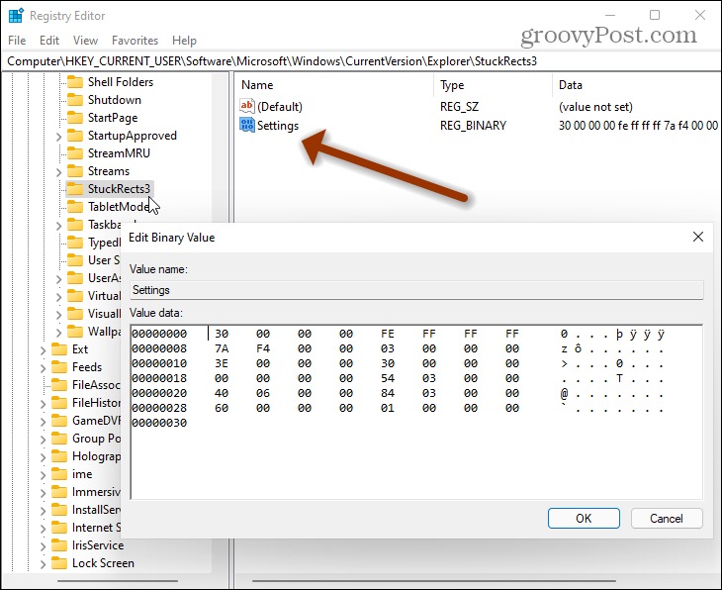Click the Lock Screen folder icon
The height and width of the screenshot is (590, 722).
coord(59,563)
